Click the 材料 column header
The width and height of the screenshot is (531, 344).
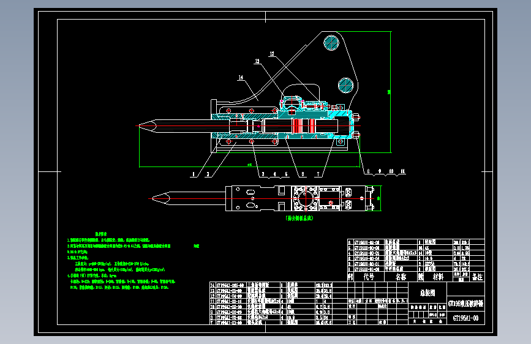tap(438, 277)
